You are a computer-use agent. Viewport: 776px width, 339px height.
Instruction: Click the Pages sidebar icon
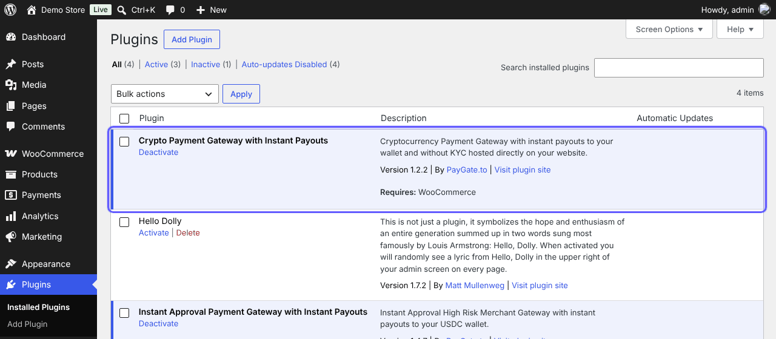(x=11, y=106)
